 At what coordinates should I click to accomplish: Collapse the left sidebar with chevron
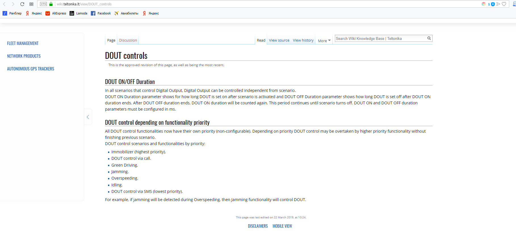88,117
